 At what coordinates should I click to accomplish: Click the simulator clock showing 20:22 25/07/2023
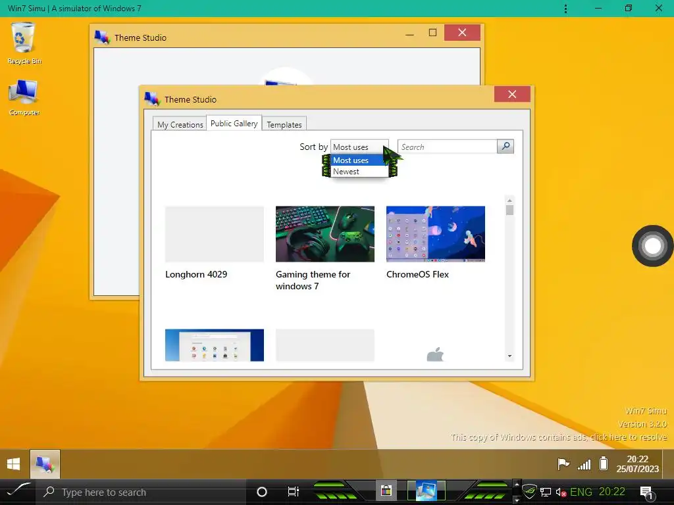point(637,464)
